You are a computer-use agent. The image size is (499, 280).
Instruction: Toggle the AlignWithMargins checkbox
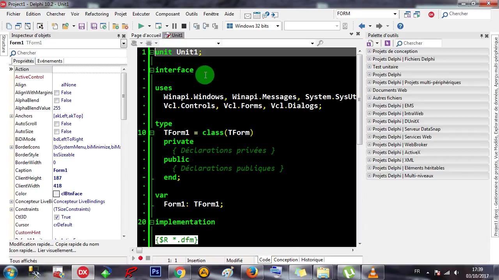coord(57,93)
